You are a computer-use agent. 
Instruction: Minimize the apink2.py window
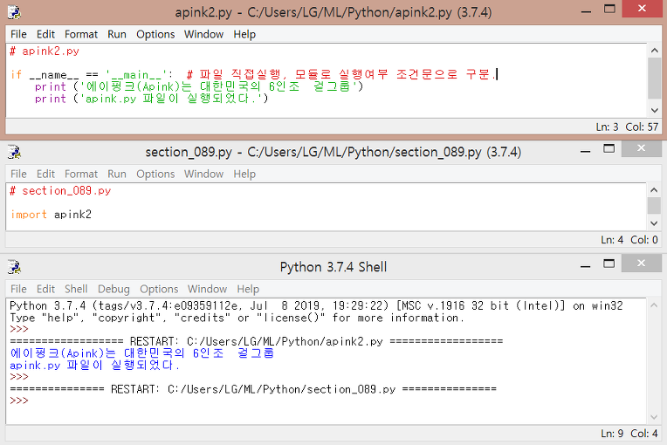[x=586, y=11]
